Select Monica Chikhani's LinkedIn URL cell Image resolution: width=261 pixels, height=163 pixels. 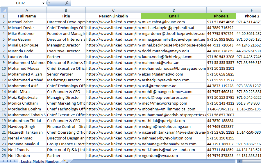point(113,103)
